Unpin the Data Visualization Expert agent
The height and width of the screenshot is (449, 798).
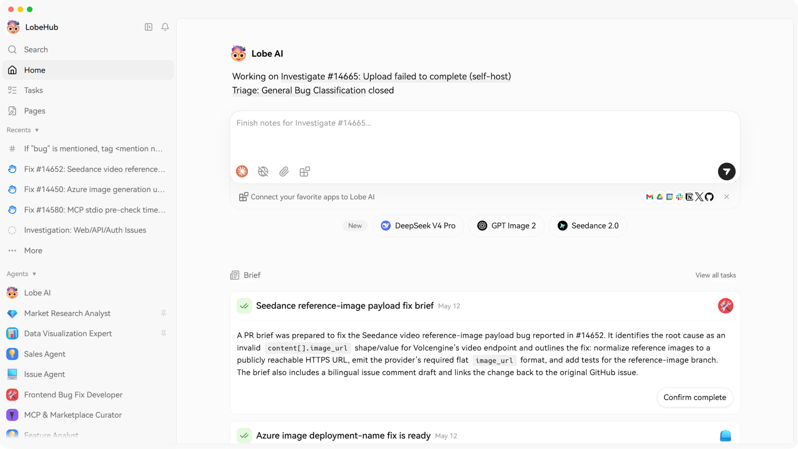[x=163, y=333]
